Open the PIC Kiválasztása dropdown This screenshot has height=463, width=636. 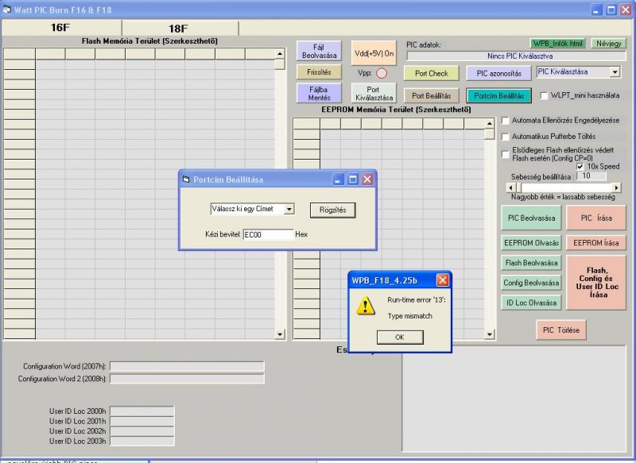tap(615, 72)
